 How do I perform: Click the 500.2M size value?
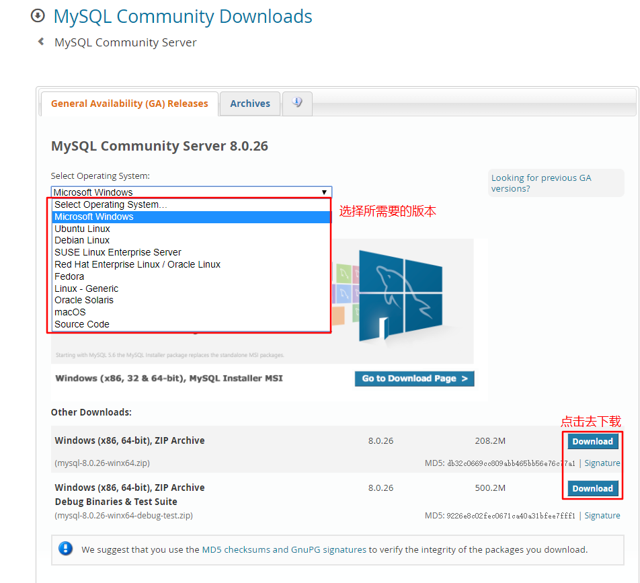[490, 488]
